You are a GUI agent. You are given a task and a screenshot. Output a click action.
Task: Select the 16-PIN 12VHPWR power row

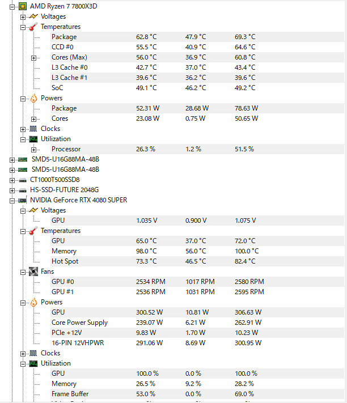[197, 343]
